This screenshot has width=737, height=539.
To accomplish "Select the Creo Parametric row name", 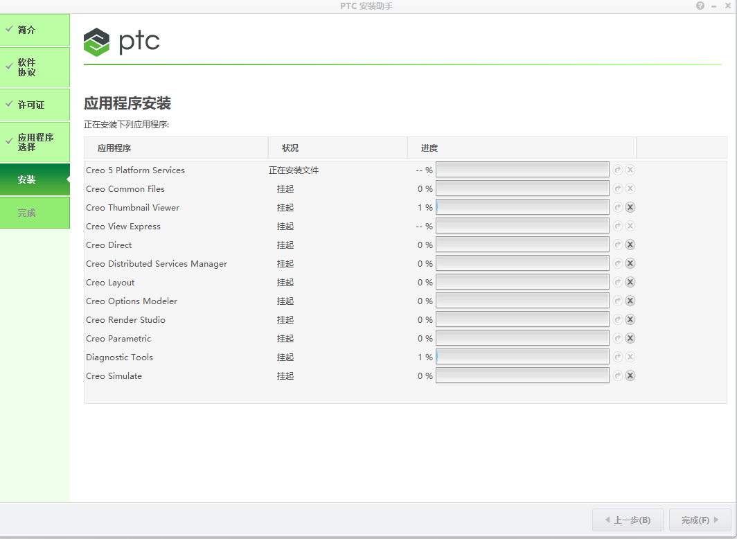I will coord(118,339).
